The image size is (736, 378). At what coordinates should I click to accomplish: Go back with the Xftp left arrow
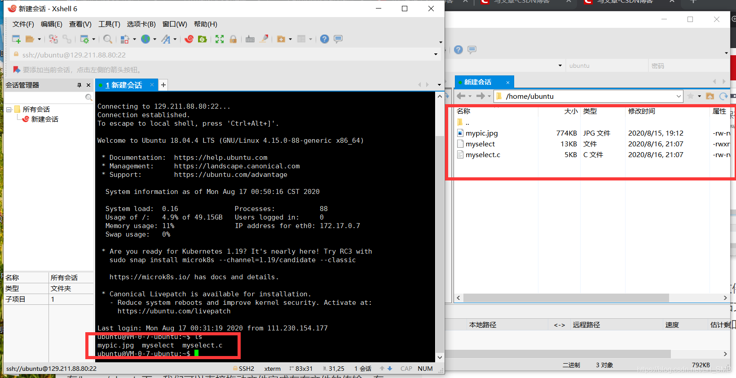(x=461, y=96)
